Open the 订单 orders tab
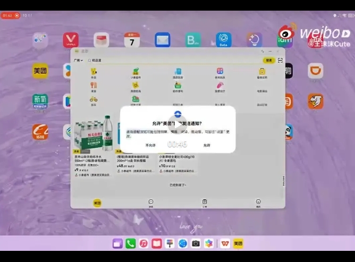This screenshot has height=262, width=355. [x=205, y=202]
